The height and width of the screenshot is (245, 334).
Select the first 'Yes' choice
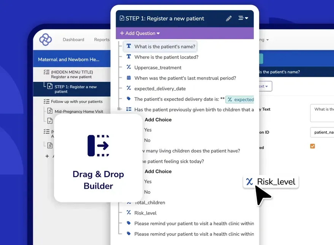click(148, 130)
